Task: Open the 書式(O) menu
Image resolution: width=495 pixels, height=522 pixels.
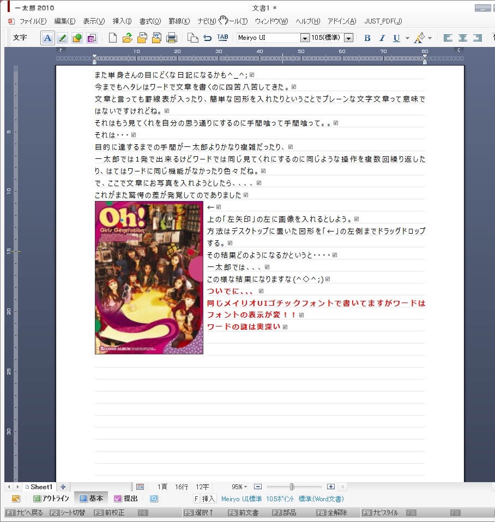Action: 150,21
